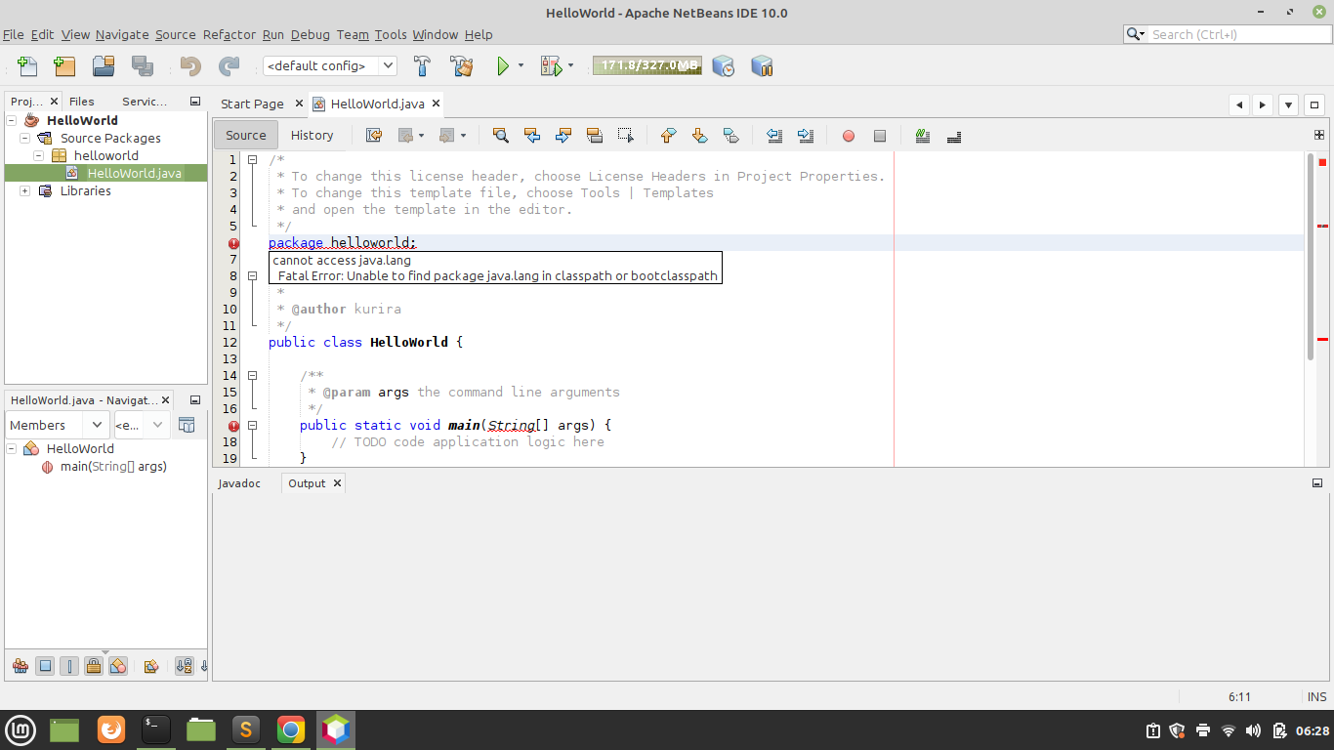Undo the last edit
Screen dimensions: 1334x750
[190, 66]
